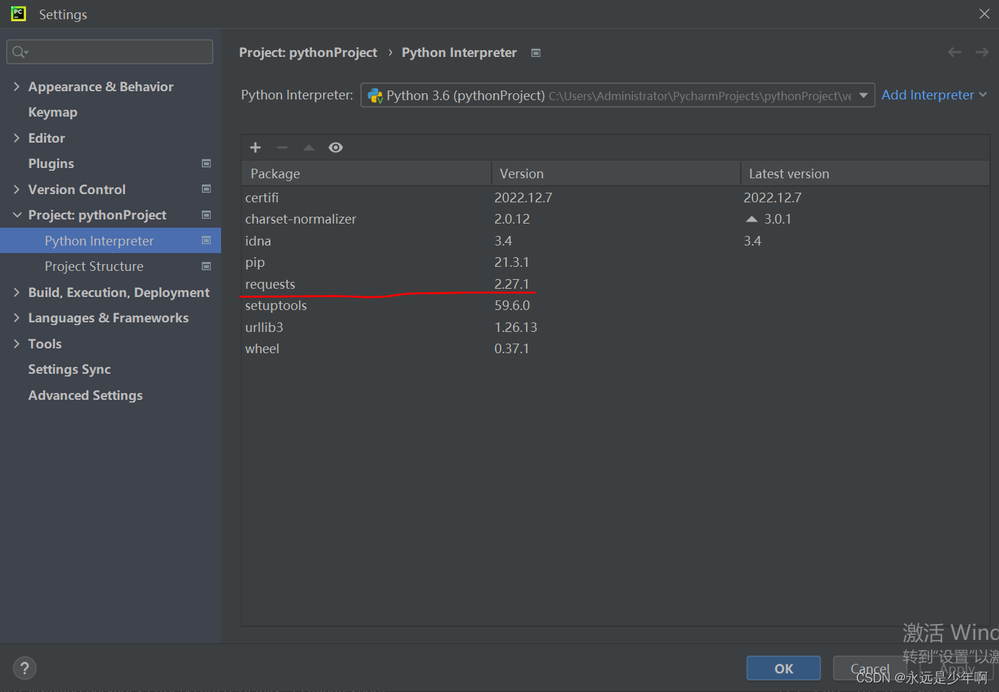Screen dimensions: 999x692
Task: Click latest version 2022.12.7 of certifi
Action: (772, 198)
